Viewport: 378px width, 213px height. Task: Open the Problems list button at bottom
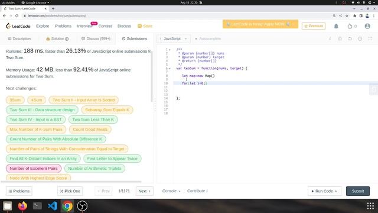pos(19,191)
